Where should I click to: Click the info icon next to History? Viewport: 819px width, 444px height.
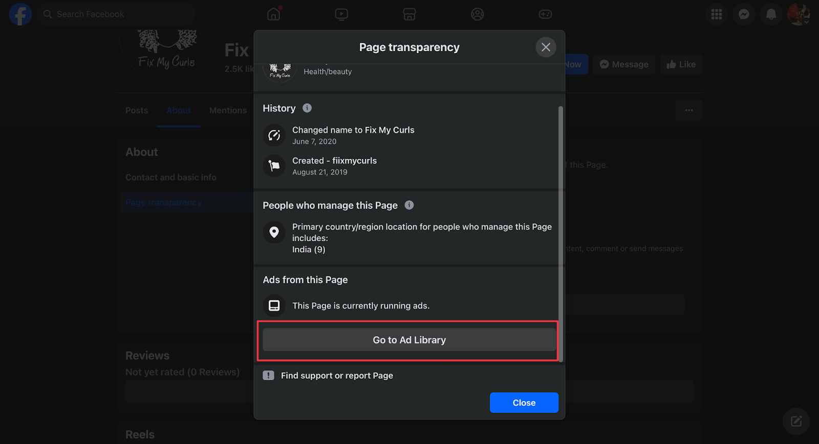point(307,108)
